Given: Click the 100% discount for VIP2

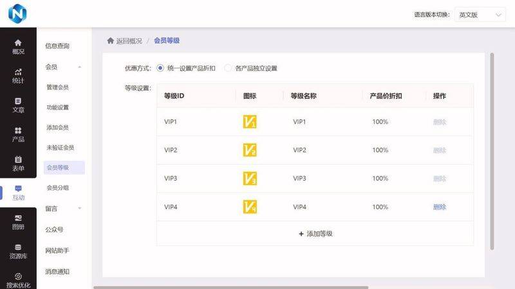Looking at the screenshot, I should [380, 150].
